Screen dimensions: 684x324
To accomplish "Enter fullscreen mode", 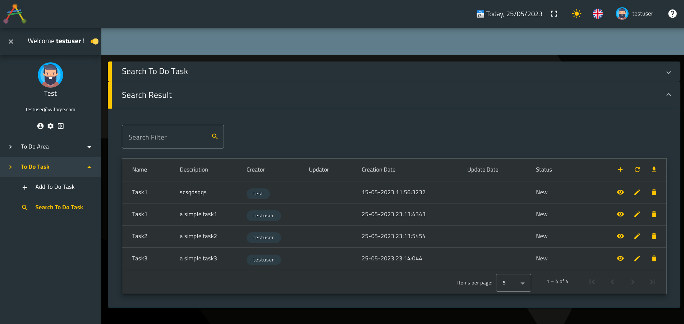I will pyautogui.click(x=554, y=14).
